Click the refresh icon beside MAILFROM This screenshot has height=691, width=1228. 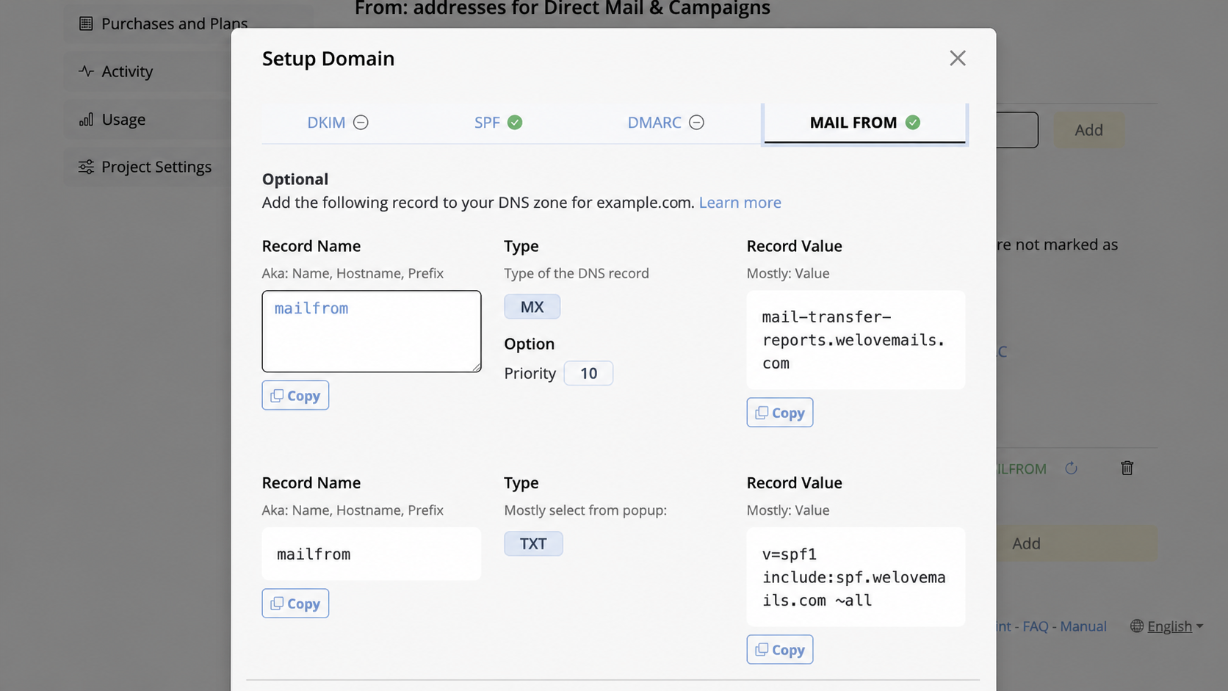tap(1071, 468)
